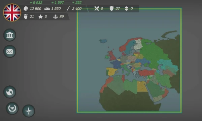
Task: Open the mail envelope messages button
Action: (x=10, y=51)
